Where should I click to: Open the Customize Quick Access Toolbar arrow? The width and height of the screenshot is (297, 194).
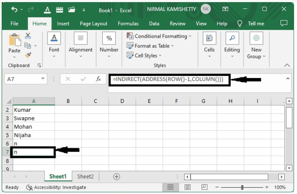pyautogui.click(x=84, y=10)
